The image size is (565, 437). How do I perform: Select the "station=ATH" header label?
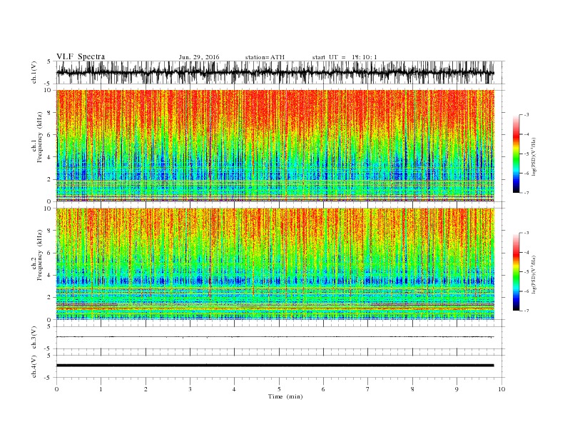click(265, 57)
